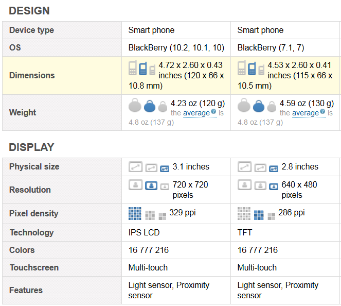Click the TFT technology value
This screenshot has height=306, width=341.
pos(245,233)
